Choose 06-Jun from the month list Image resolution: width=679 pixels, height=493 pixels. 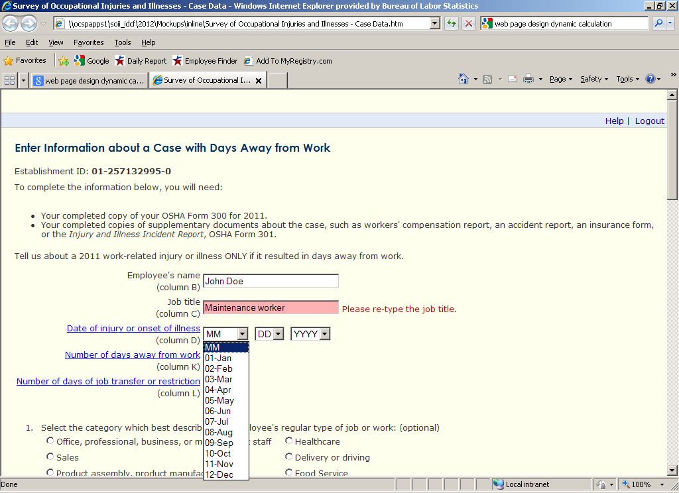(218, 411)
